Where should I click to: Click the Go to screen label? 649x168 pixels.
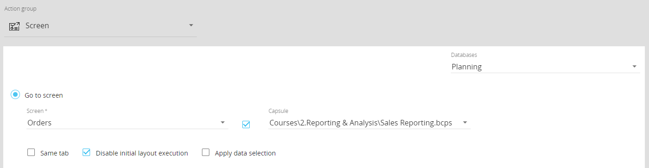44,95
